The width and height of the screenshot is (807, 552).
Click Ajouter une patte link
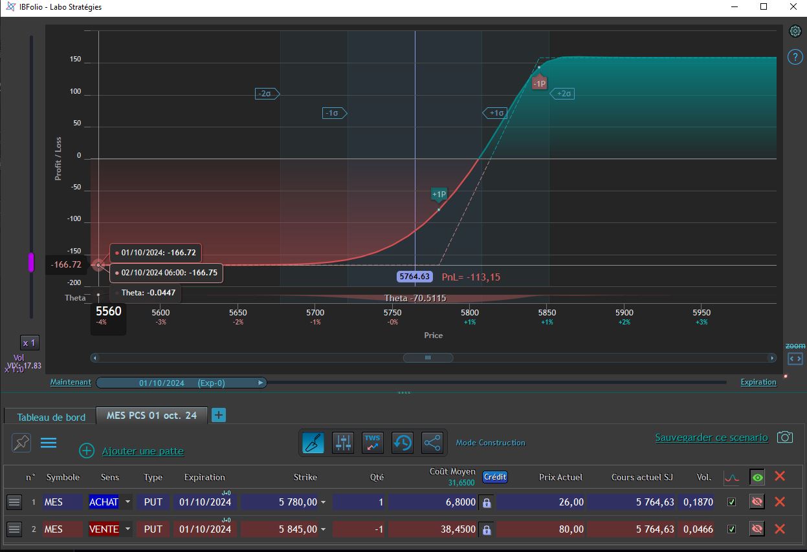(143, 451)
